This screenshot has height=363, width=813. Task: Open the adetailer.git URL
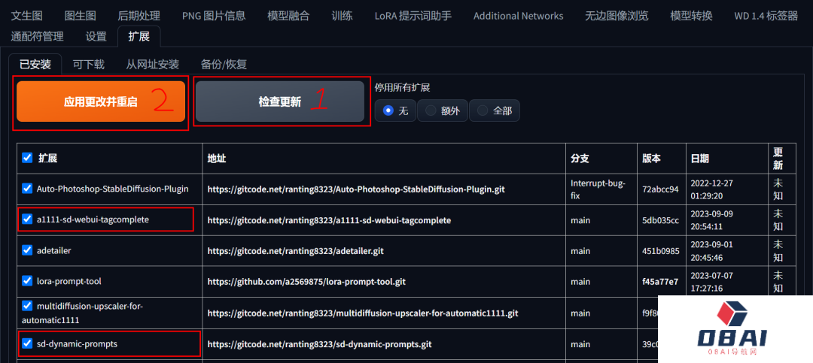point(296,251)
